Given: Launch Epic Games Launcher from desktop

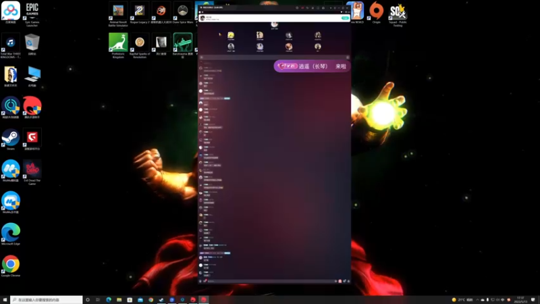Looking at the screenshot, I should click(x=32, y=14).
